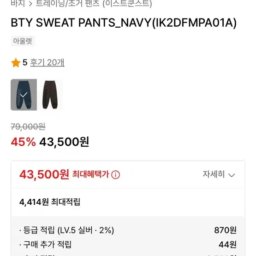Click the red 45% discount rate

pos(23,142)
